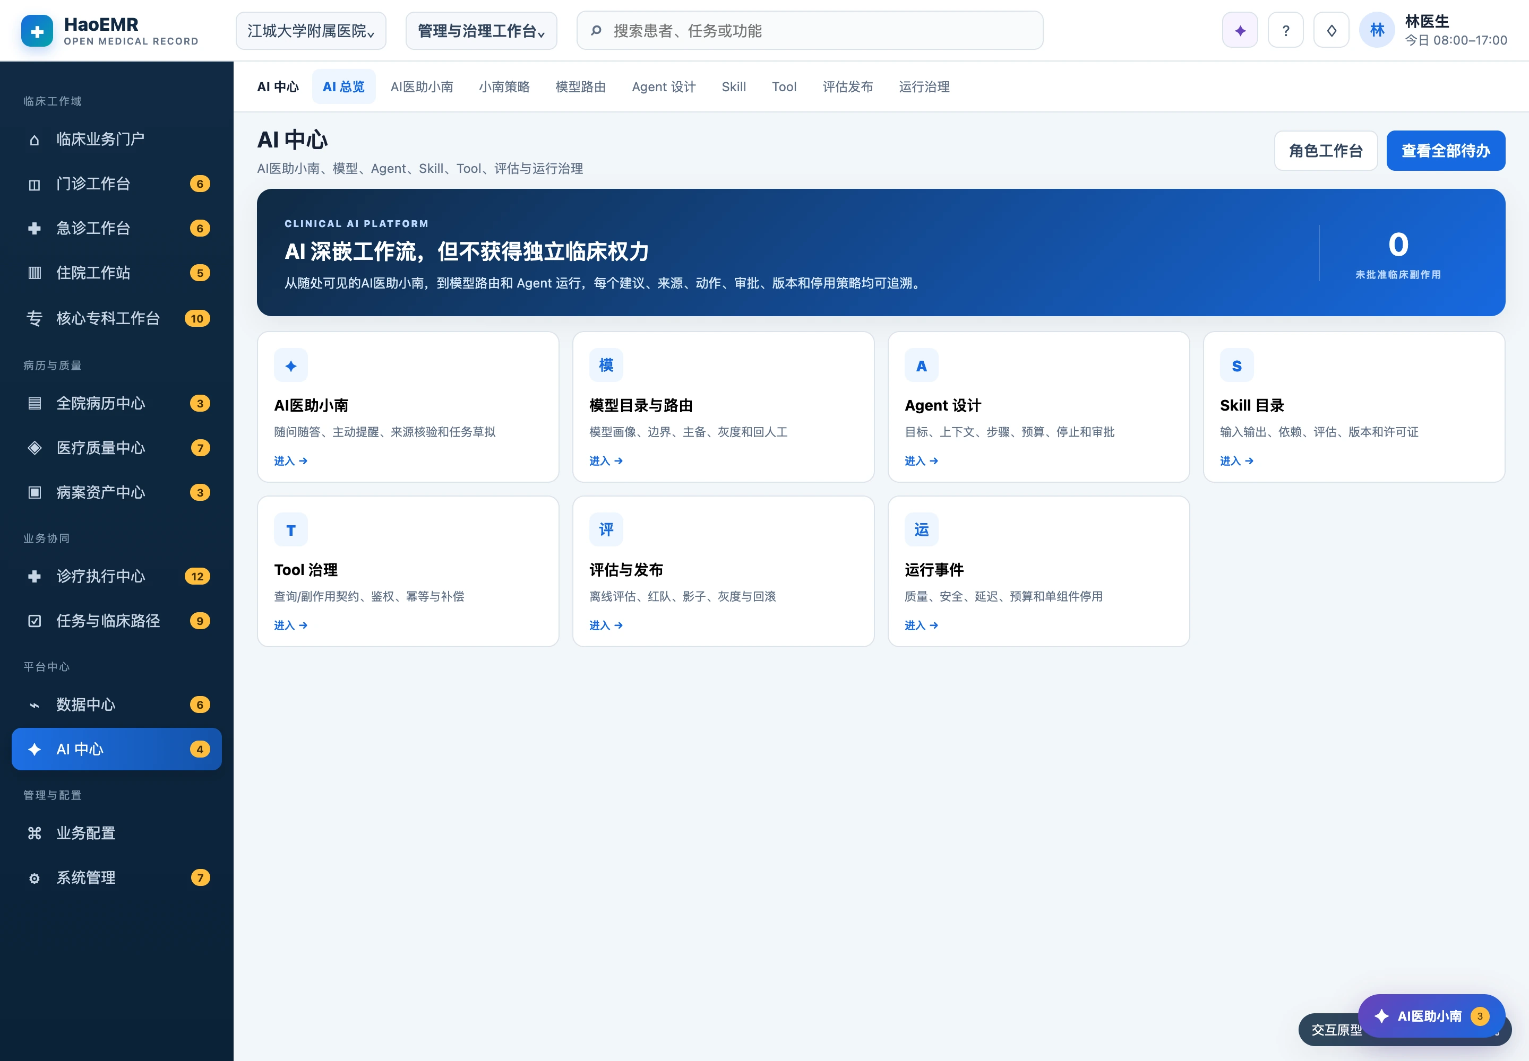Viewport: 1529px width, 1061px height.
Task: Click the 未批准临床副作用 counter text
Action: tap(1398, 275)
